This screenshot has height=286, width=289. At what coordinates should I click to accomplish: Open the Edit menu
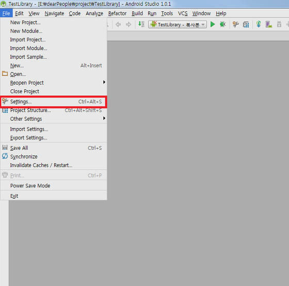pos(19,13)
